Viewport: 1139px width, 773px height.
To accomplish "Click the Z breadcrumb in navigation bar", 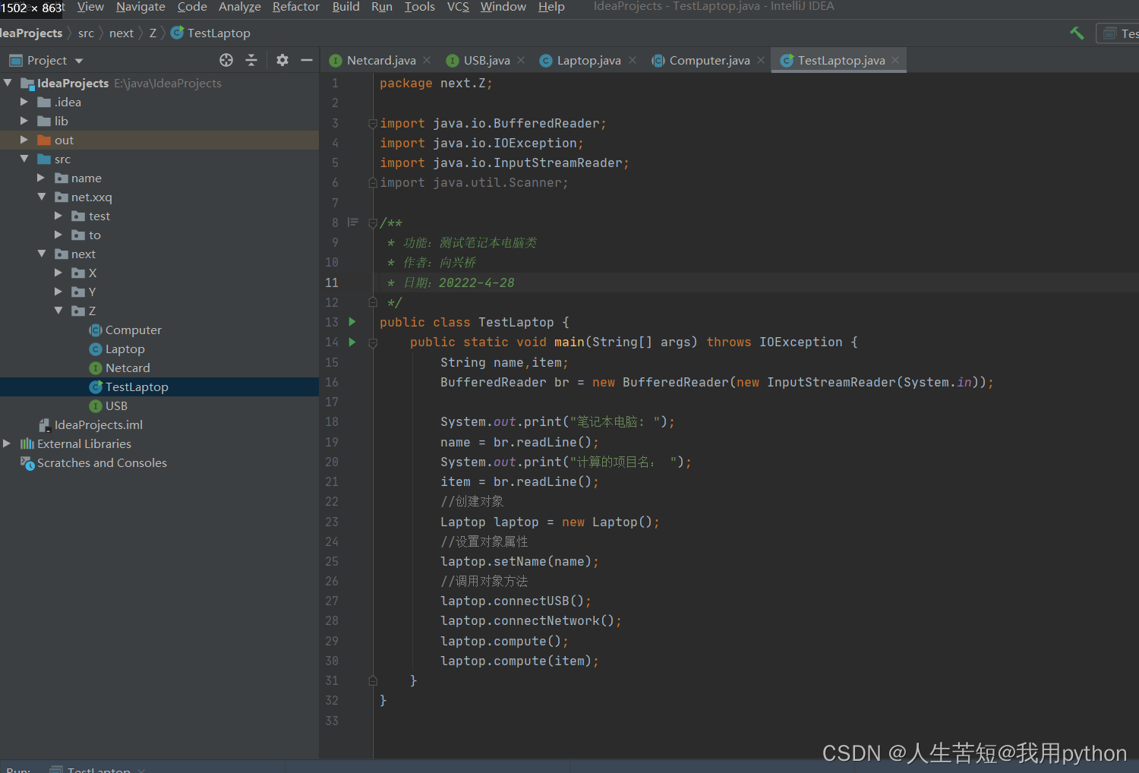I will pos(153,33).
